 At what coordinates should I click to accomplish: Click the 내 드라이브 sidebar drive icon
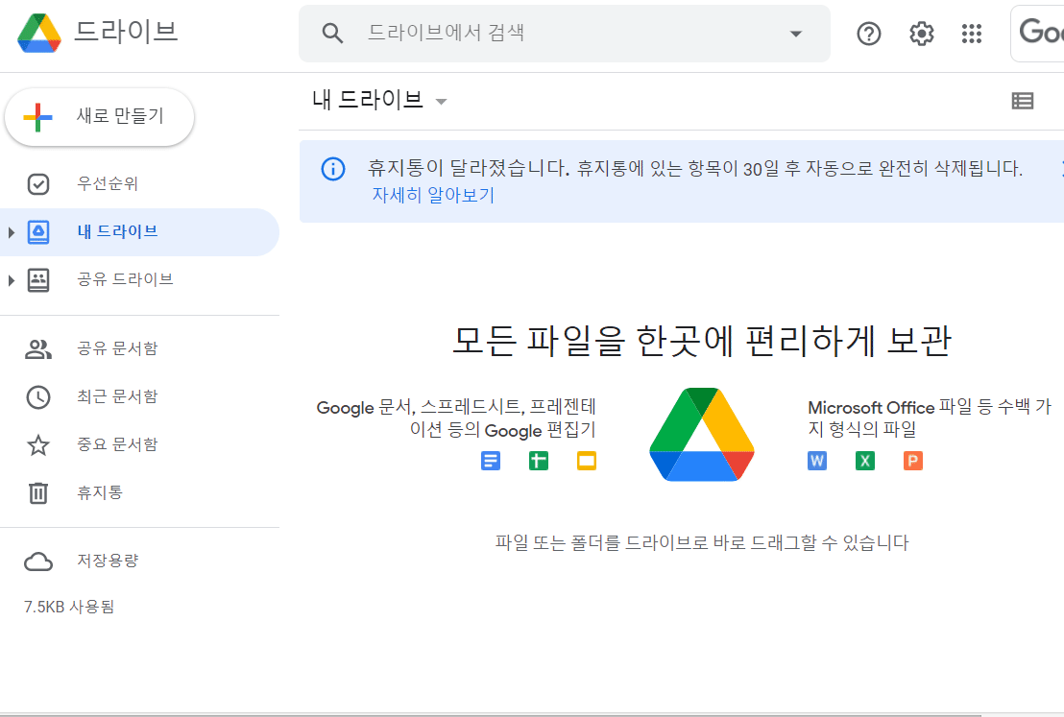point(38,232)
